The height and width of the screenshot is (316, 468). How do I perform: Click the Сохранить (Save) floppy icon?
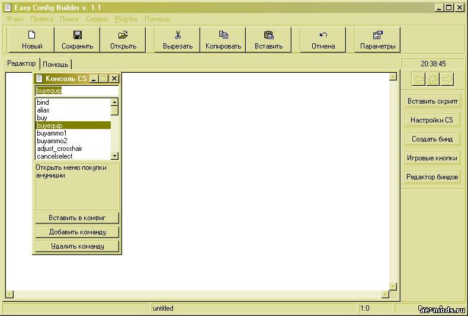click(78, 35)
